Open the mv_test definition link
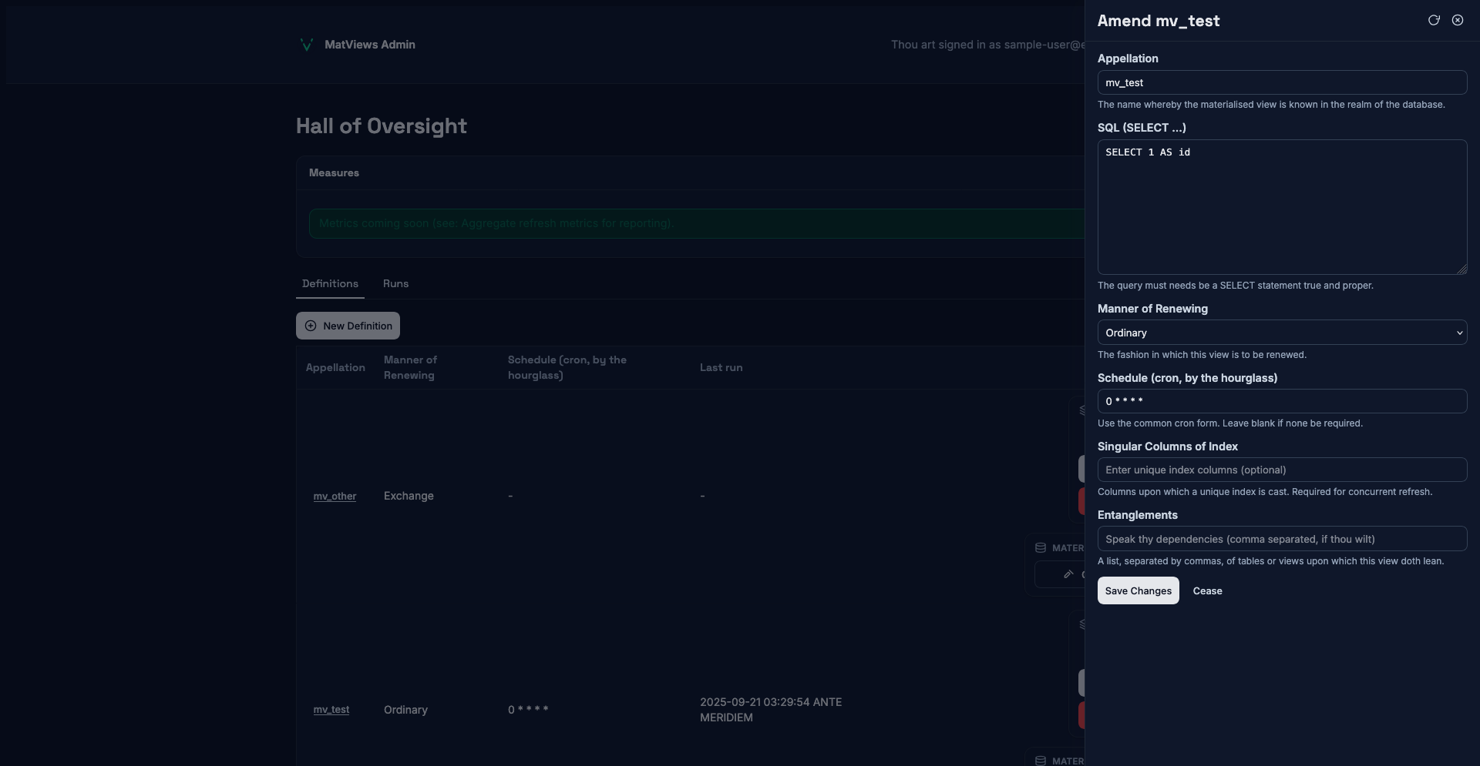 coord(331,709)
